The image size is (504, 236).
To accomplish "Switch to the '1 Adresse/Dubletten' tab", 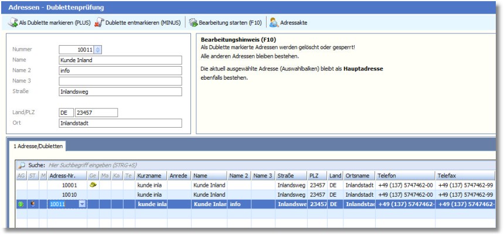I will [x=38, y=146].
